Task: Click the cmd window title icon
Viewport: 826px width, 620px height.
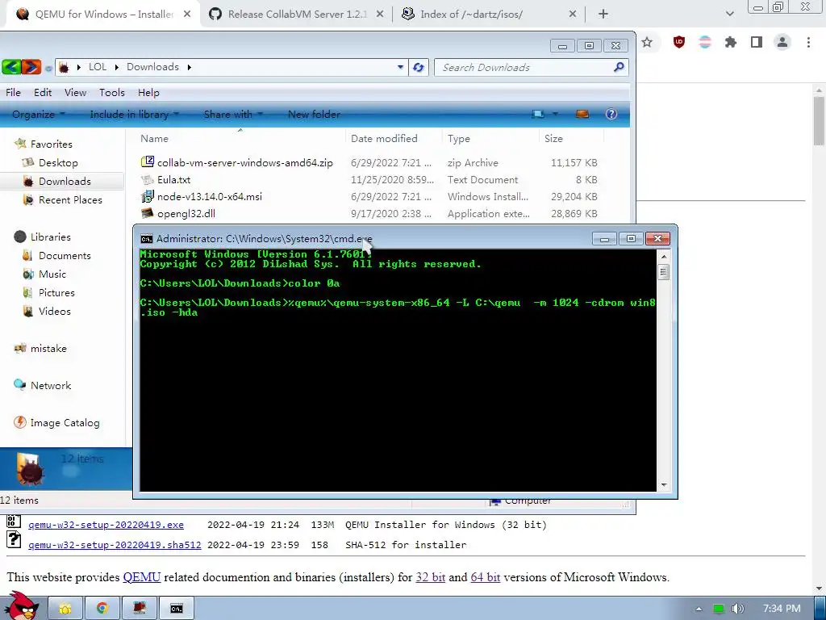Action: click(x=147, y=239)
